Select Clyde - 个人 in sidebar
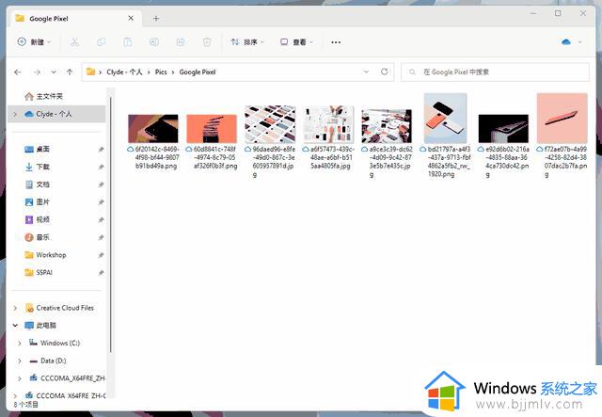Image resolution: width=602 pixels, height=417 pixels. (56, 114)
